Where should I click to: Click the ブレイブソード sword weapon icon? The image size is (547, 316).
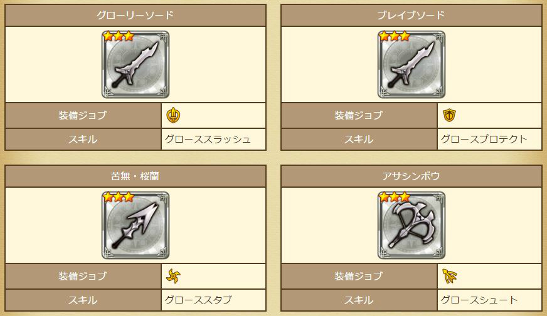coord(412,64)
